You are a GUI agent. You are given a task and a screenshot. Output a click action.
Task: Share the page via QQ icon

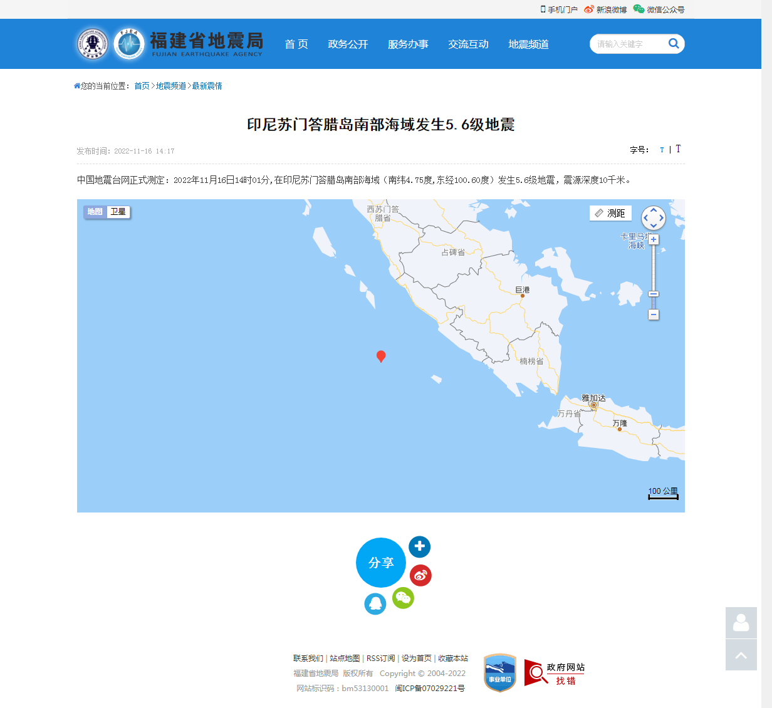tap(375, 603)
